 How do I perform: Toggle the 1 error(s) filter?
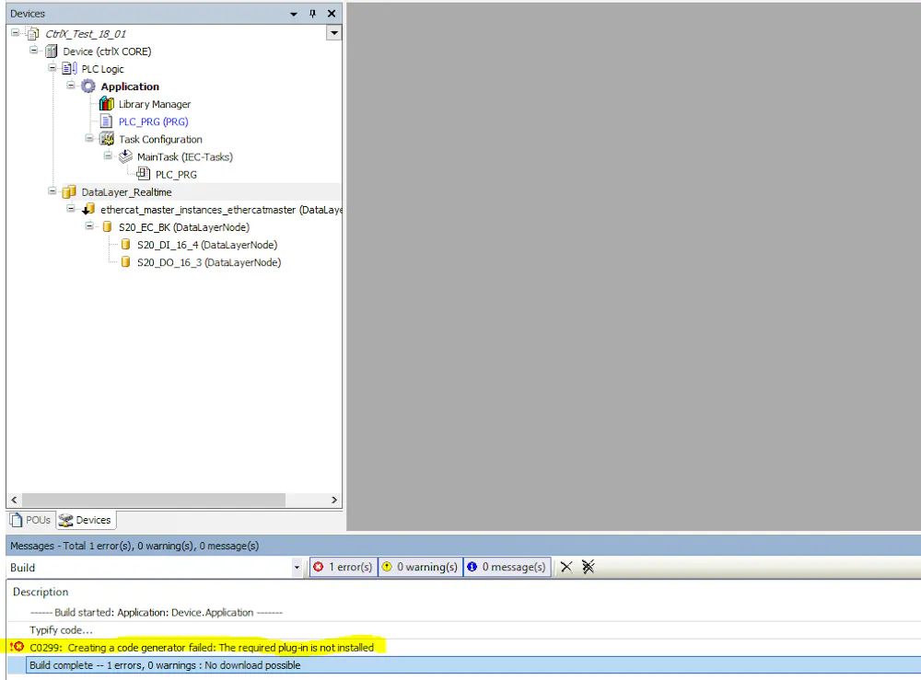click(344, 567)
